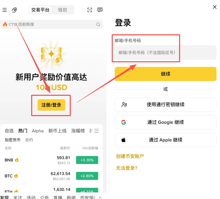
Task: Tap the reward coupon illustration
Action: click(52, 55)
